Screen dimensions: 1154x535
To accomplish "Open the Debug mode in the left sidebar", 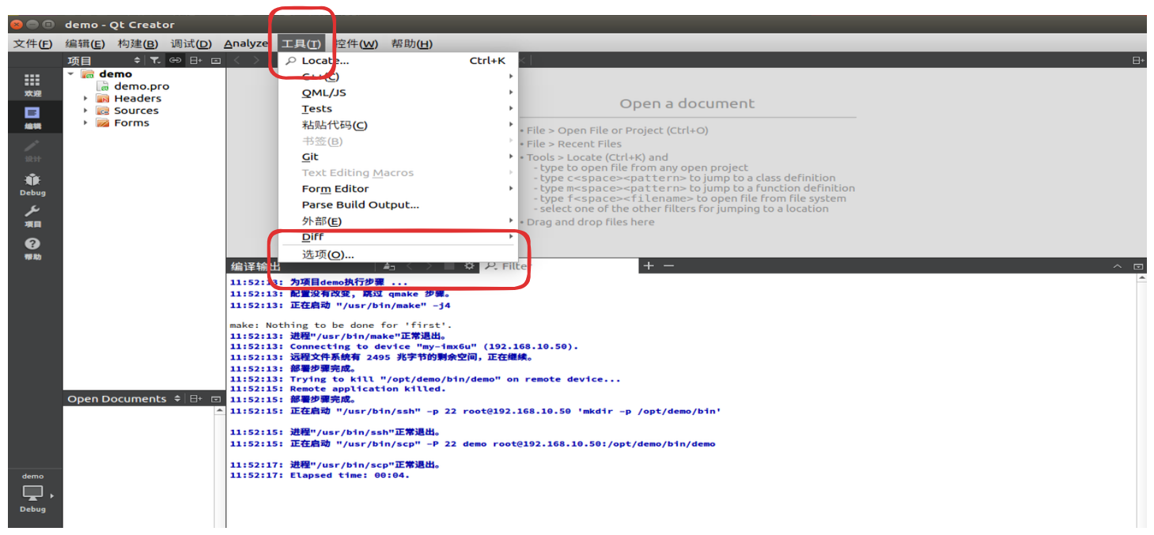I will click(32, 183).
